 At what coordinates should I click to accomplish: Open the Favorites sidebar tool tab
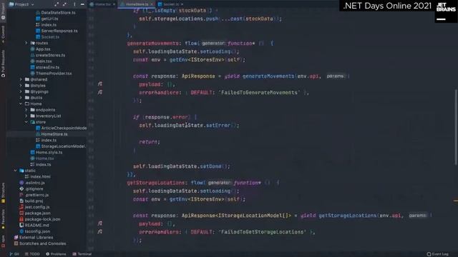pos(3,218)
